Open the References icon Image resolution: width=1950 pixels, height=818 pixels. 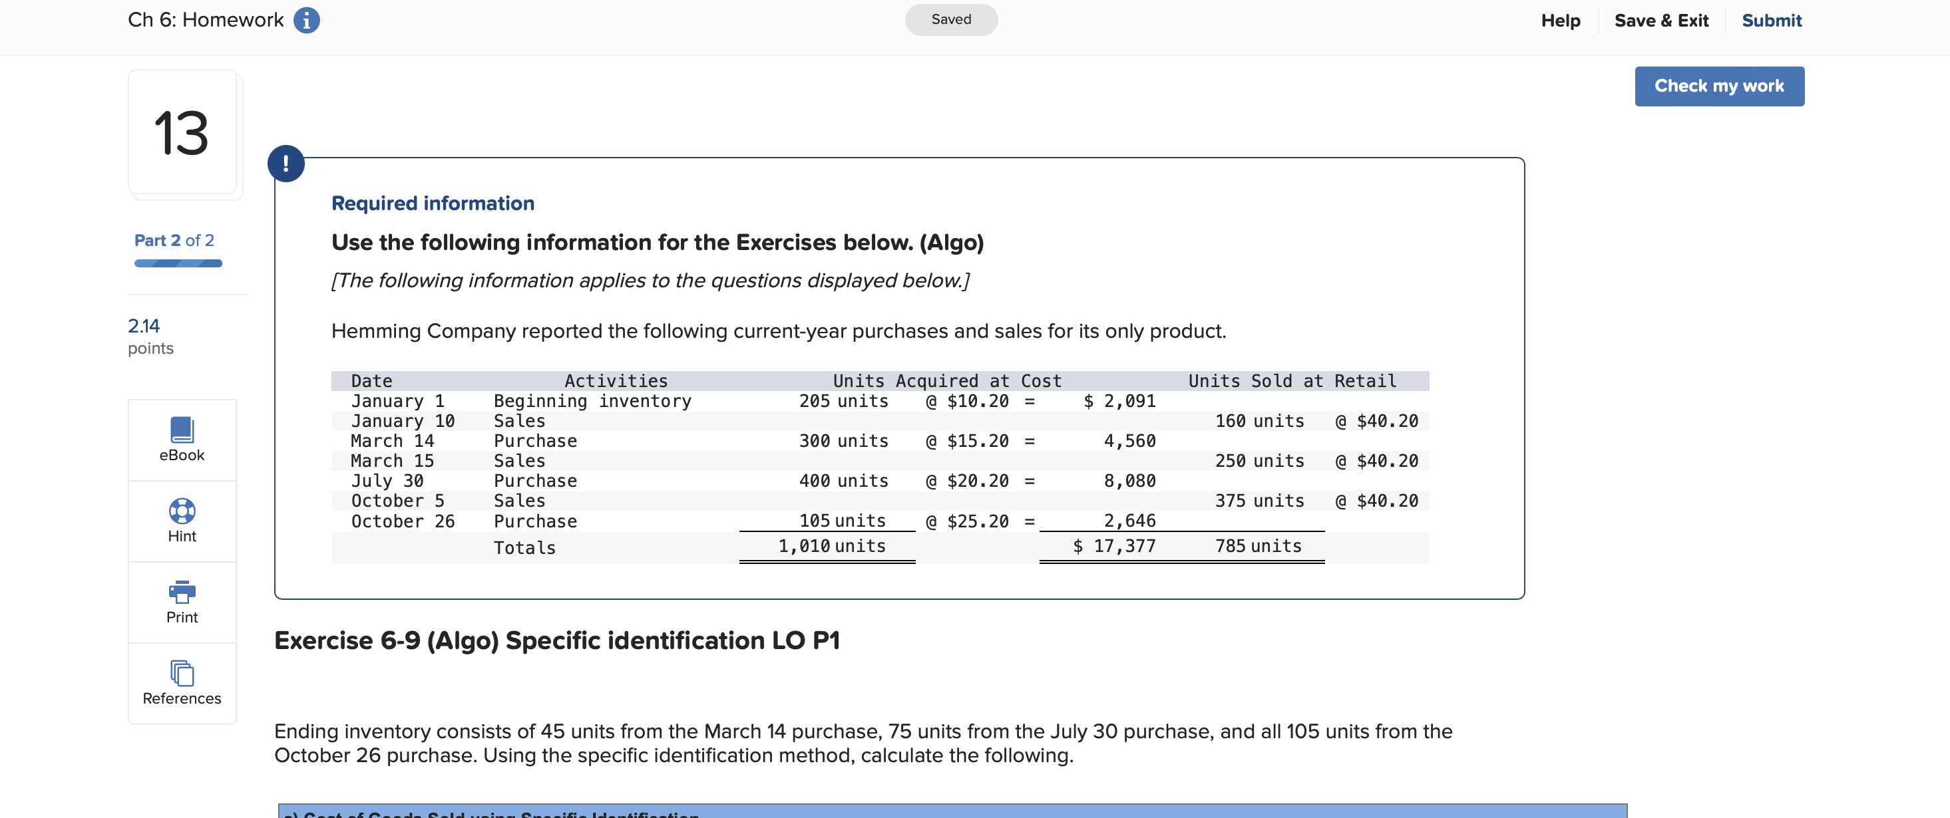(x=182, y=673)
